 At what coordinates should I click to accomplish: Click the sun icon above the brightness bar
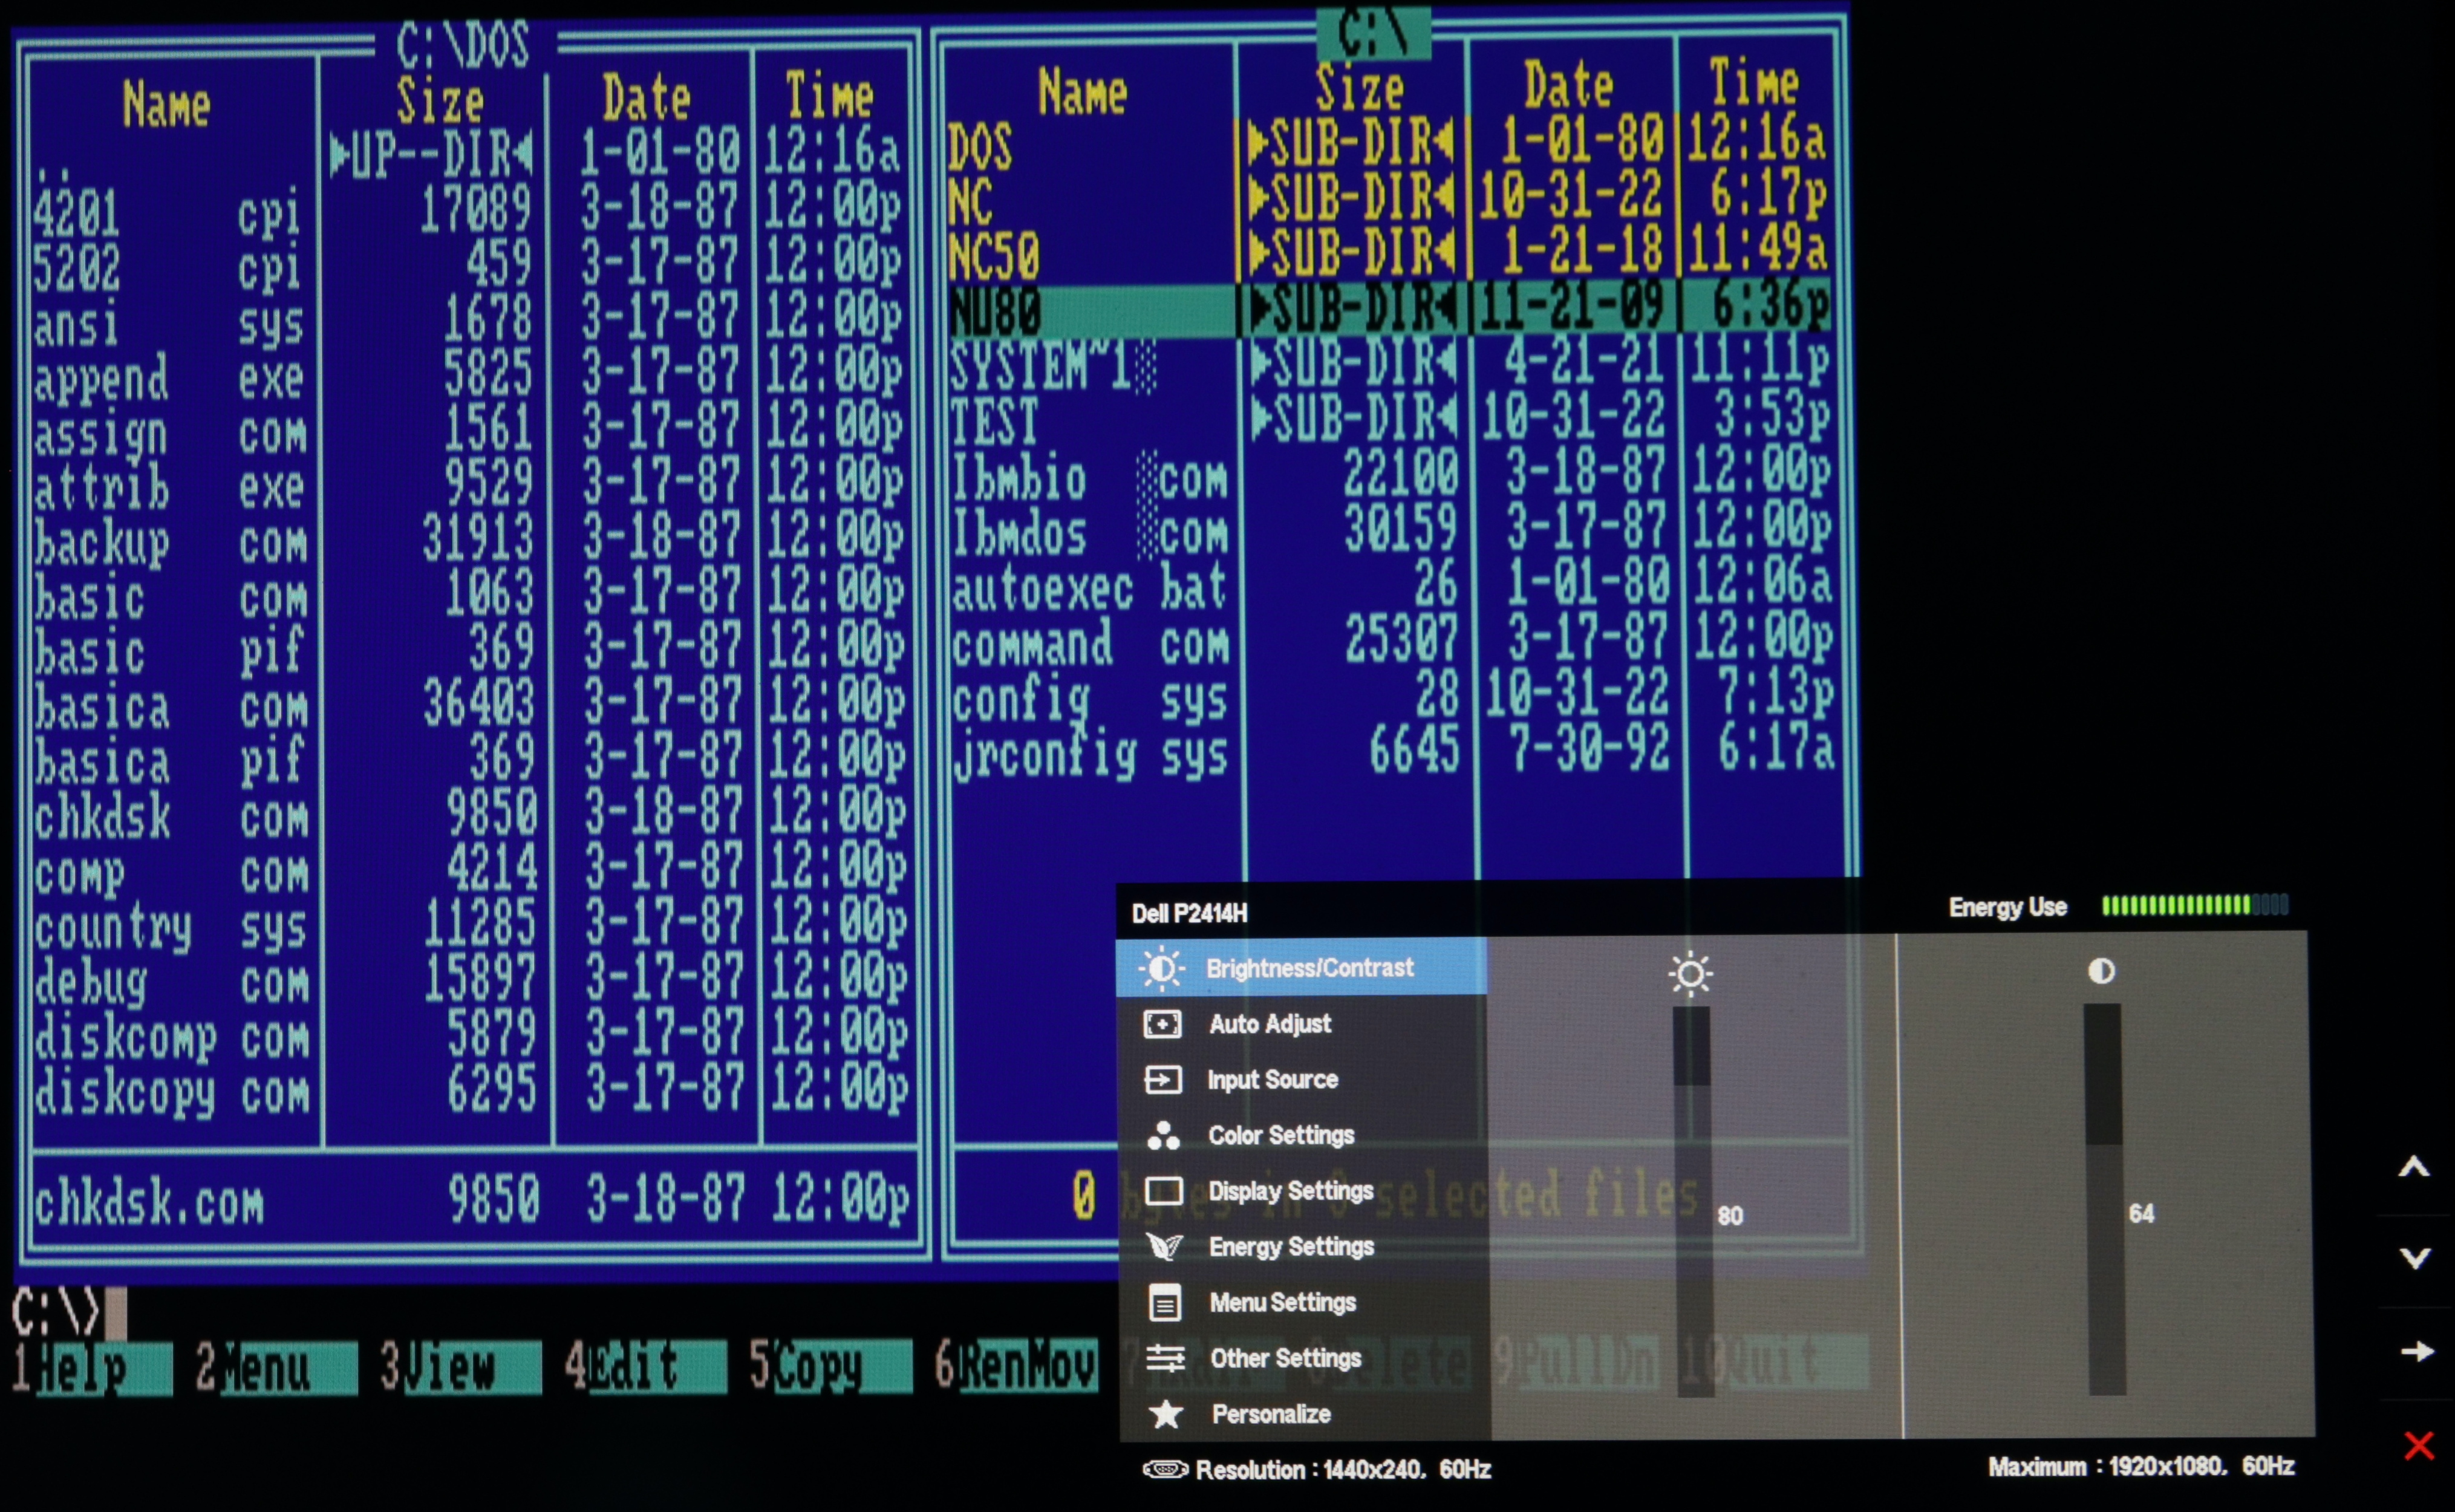point(1690,973)
